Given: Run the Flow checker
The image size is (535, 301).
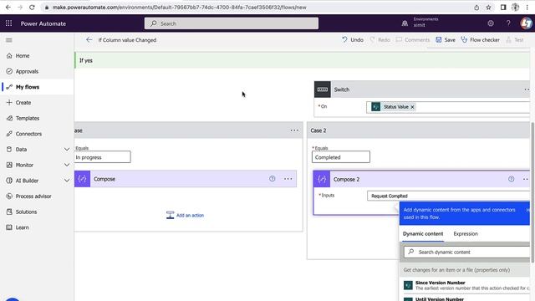Looking at the screenshot, I should (480, 40).
